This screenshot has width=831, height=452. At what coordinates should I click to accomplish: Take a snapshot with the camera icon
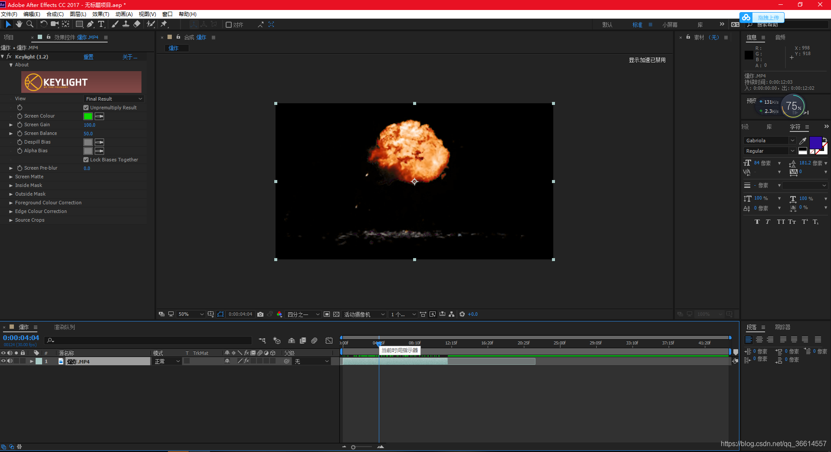pyautogui.click(x=260, y=314)
